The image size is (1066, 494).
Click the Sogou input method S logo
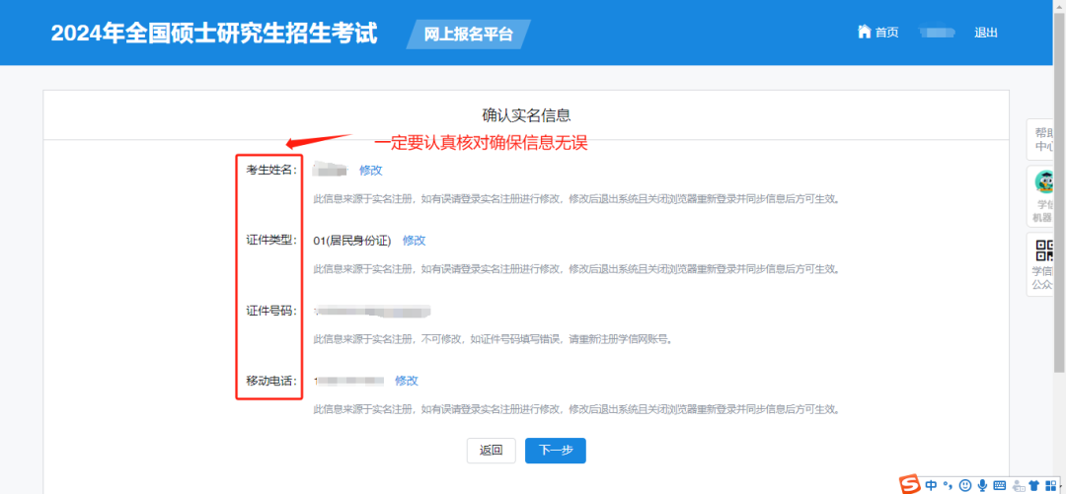coord(909,484)
